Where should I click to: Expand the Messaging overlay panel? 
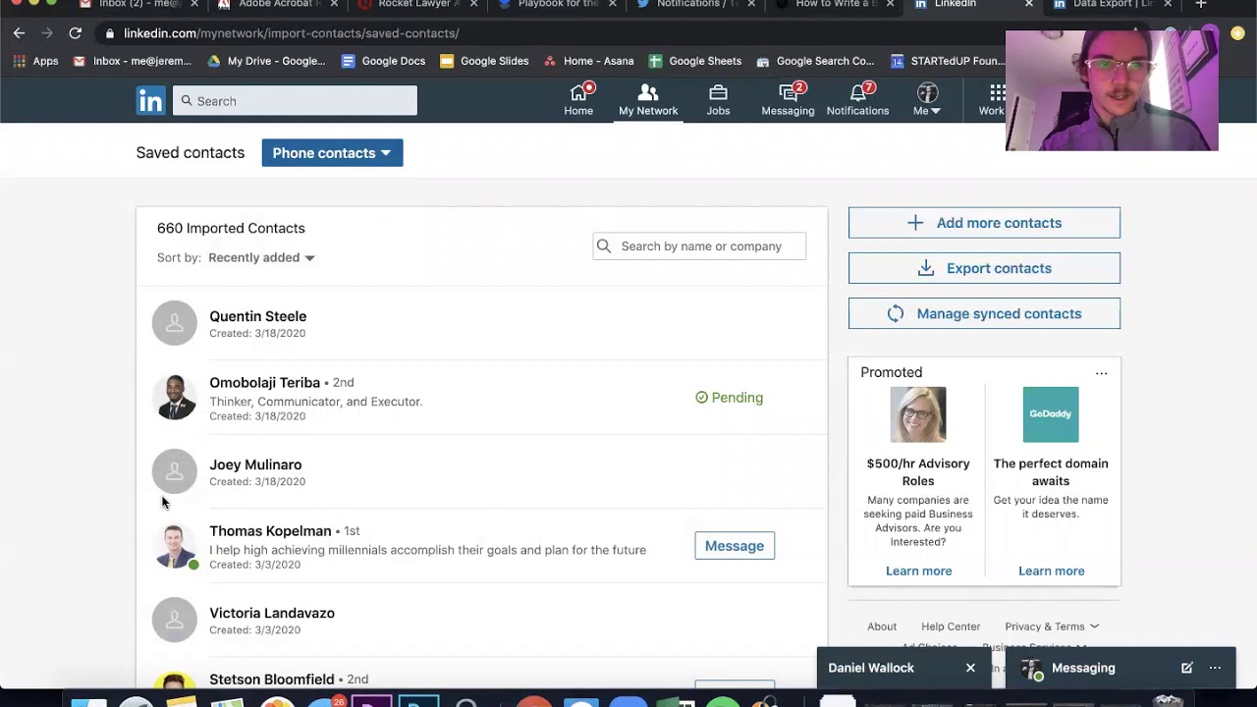(x=1083, y=668)
